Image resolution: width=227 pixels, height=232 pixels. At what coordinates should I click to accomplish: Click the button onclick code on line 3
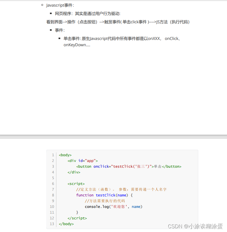[x=129, y=167]
